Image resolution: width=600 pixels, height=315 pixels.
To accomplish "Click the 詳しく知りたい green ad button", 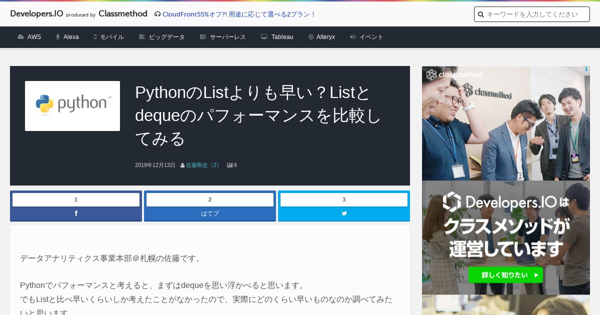I will coord(505,275).
